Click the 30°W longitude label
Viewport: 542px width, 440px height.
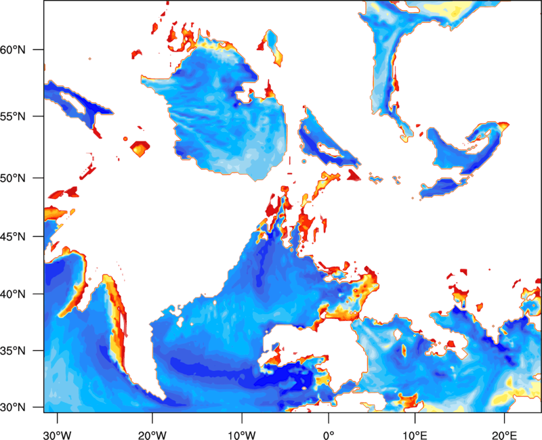pos(57,435)
